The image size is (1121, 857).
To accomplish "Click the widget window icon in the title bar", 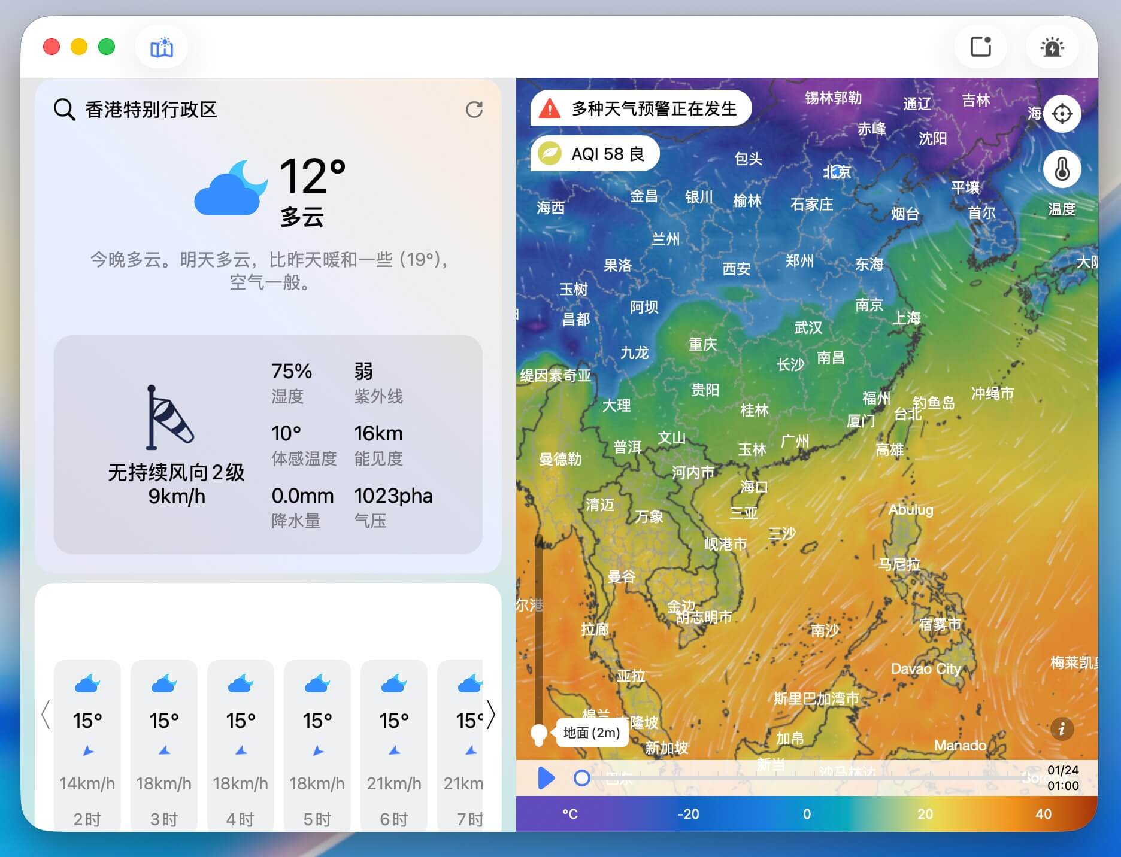I will click(x=980, y=47).
